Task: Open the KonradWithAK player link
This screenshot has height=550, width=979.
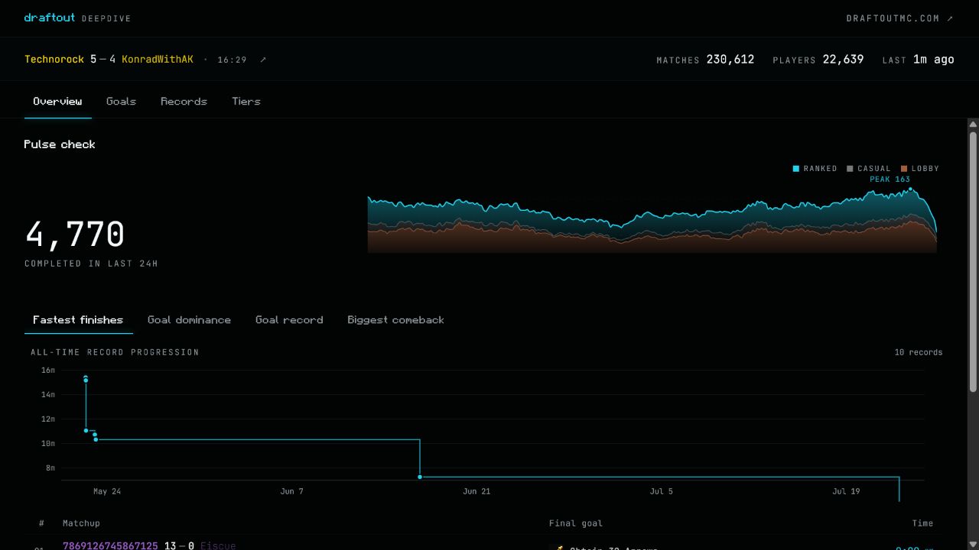Action: click(x=158, y=60)
